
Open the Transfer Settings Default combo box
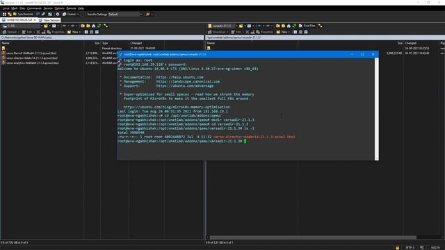click(125, 14)
